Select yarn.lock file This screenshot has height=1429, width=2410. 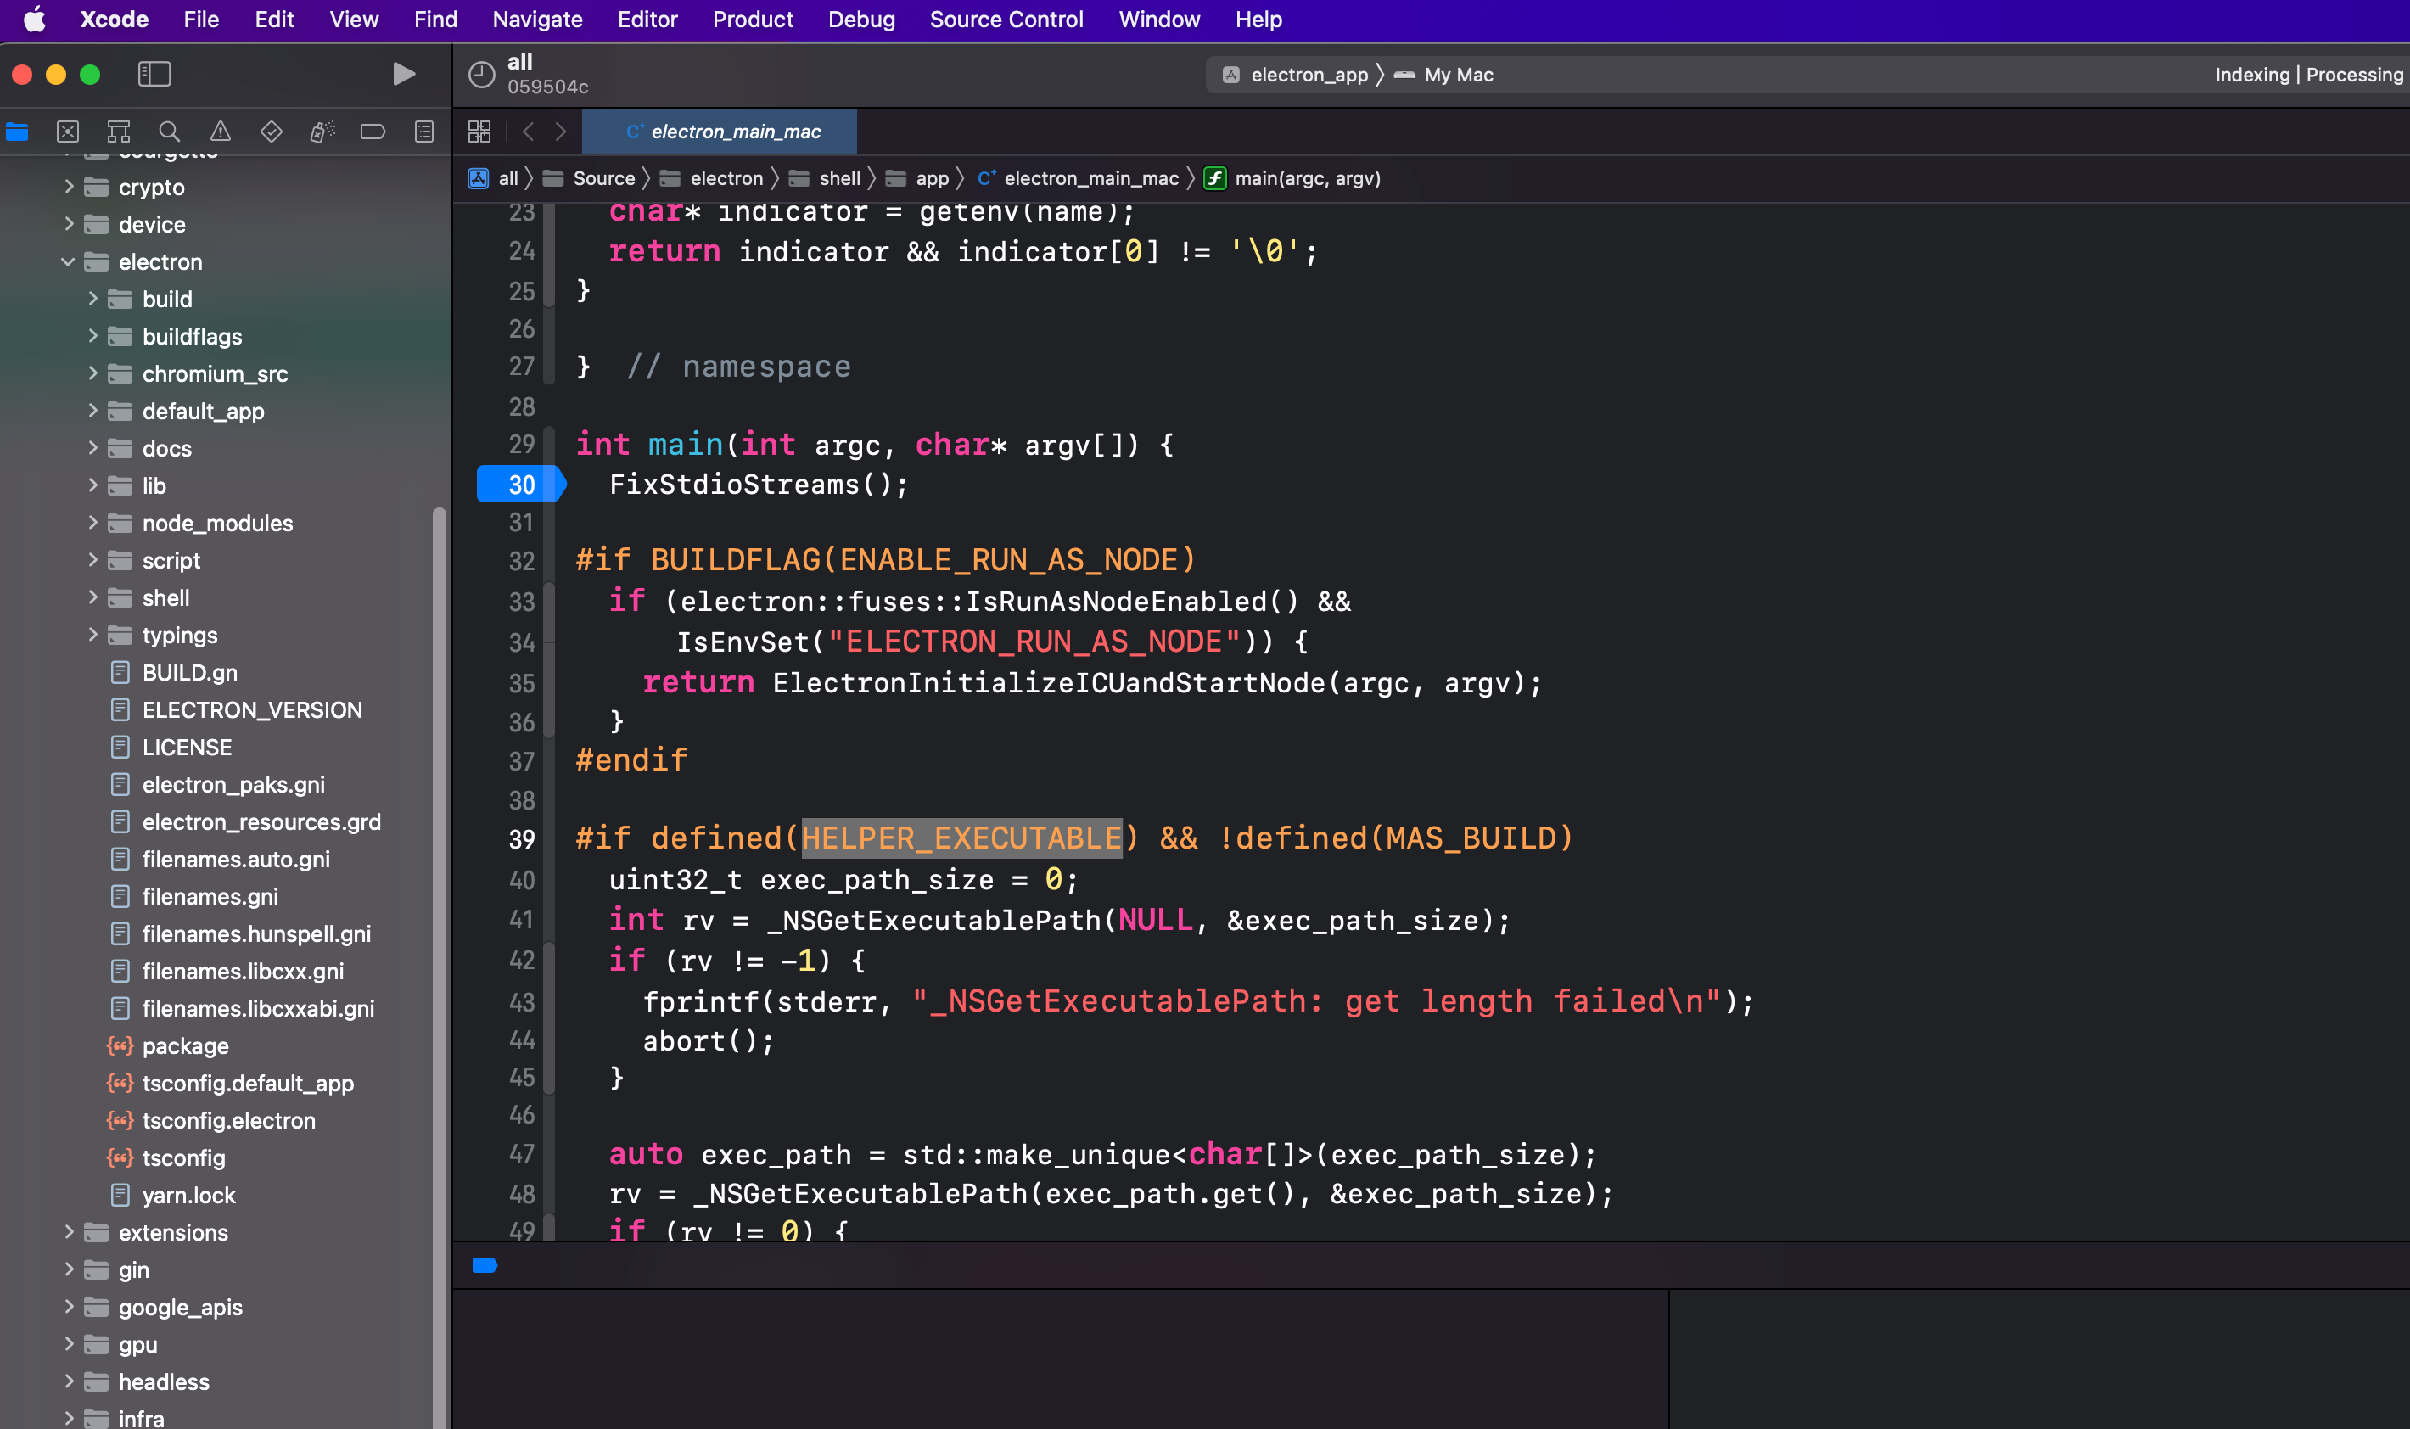188,1196
